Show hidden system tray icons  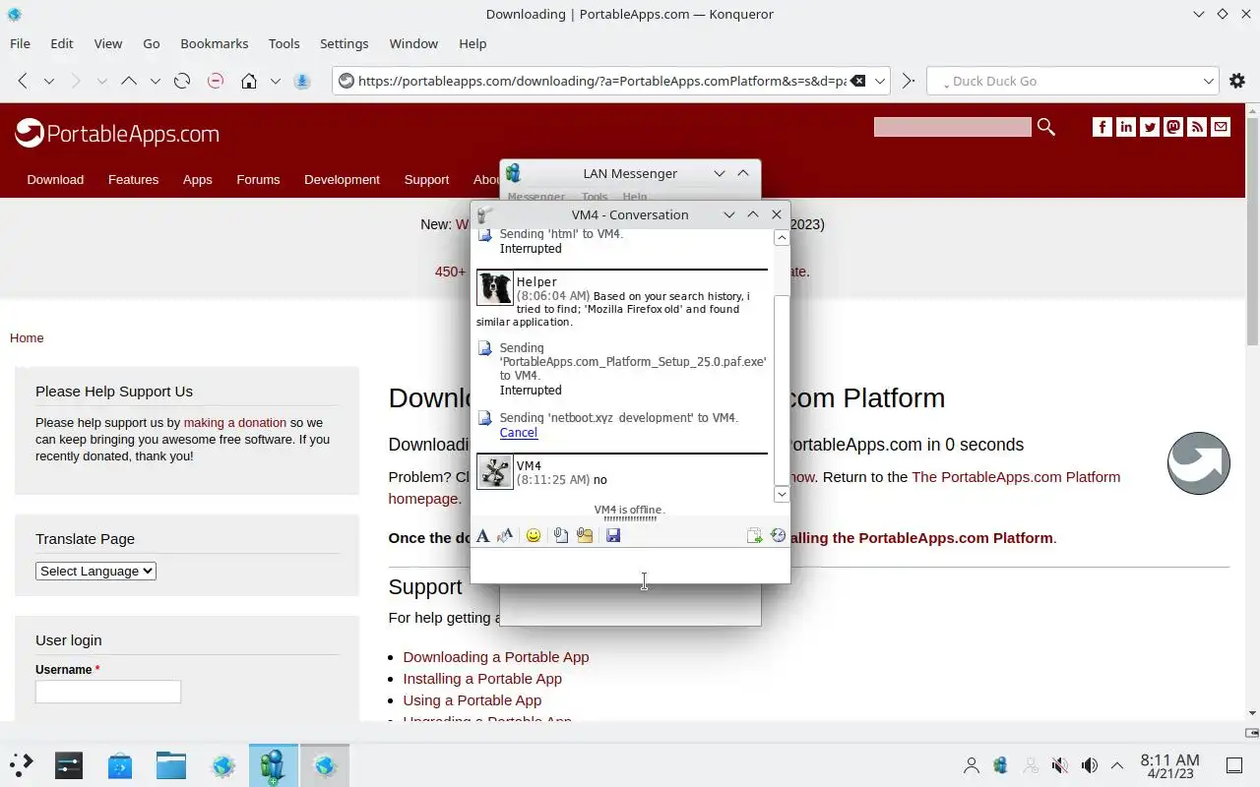(1117, 765)
